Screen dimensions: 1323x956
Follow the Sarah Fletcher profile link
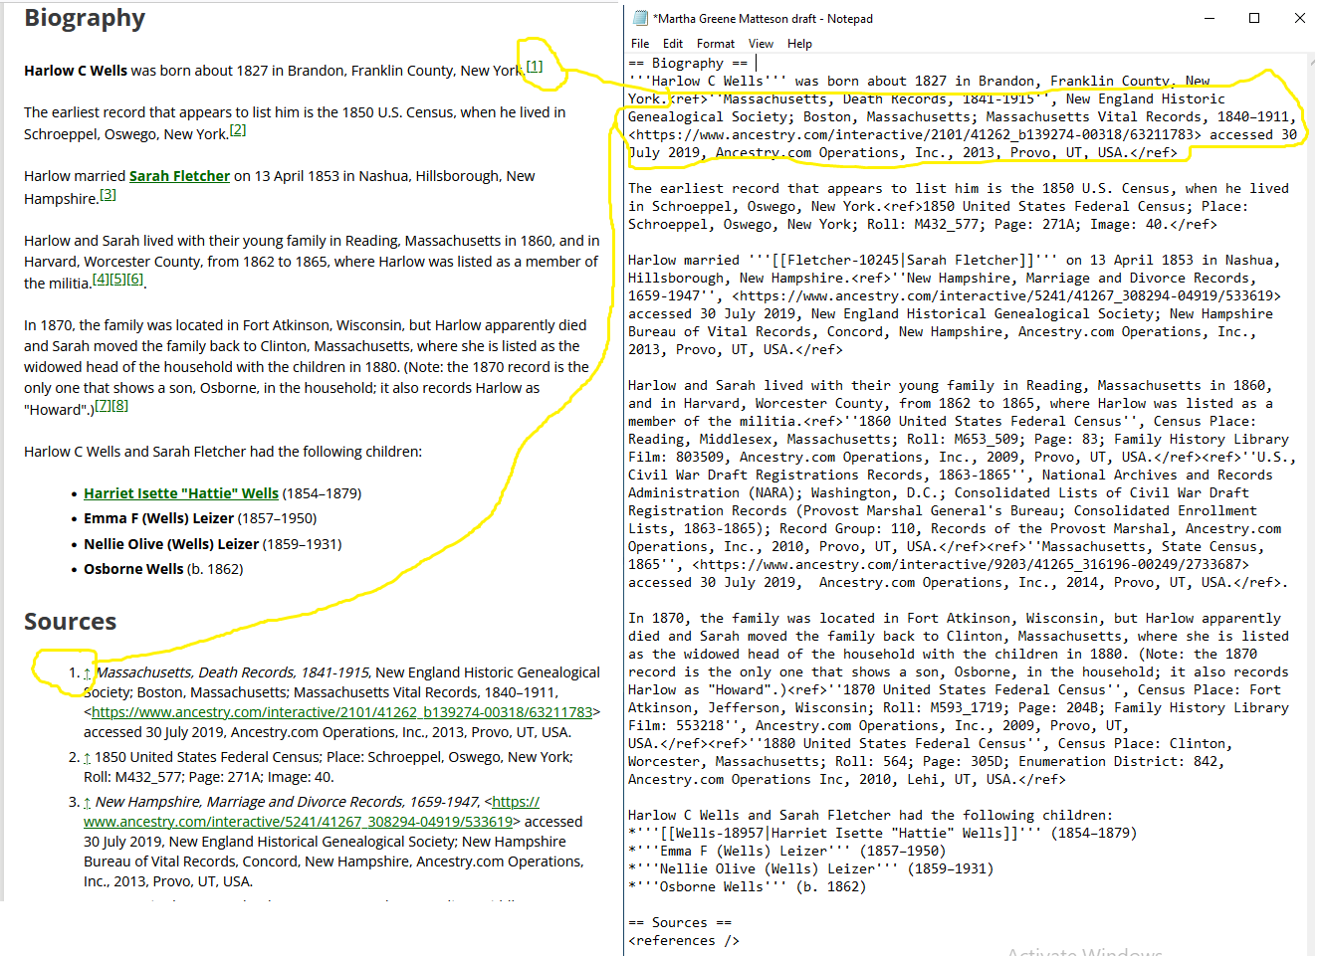tap(179, 176)
